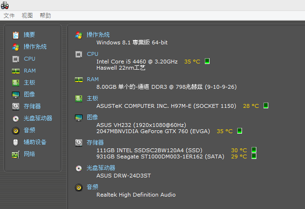
Task: Click motherboard temperature graph icon next to 28 °C
Action: 266,105
